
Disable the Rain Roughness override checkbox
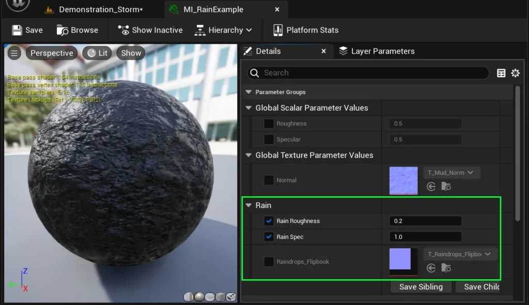pyautogui.click(x=269, y=221)
